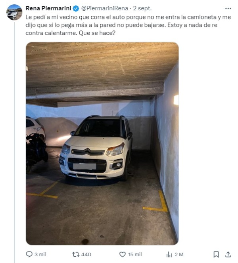Click the reply speech bubble icon

29,254
